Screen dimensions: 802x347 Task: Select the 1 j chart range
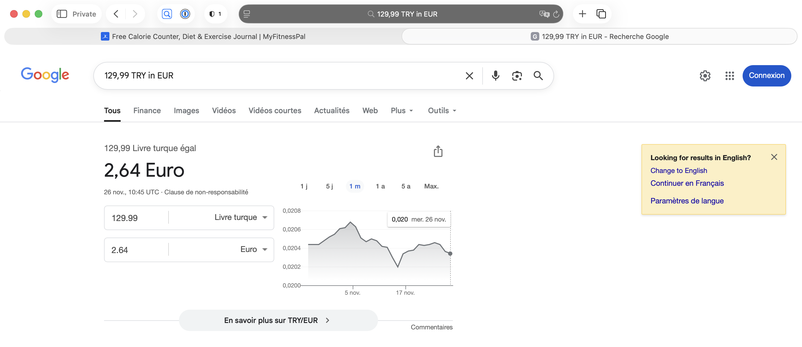[304, 186]
